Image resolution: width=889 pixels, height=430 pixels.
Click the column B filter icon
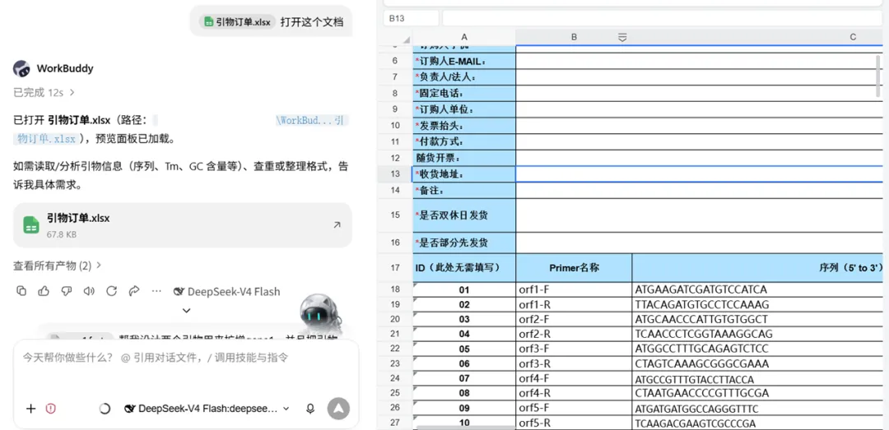pos(622,37)
